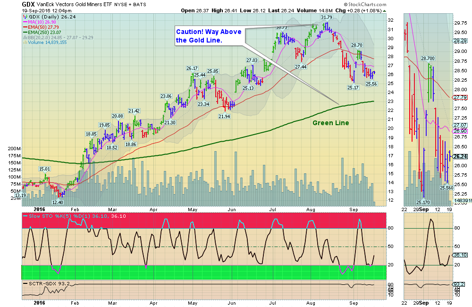Viewport: 472px width, 307px height.
Task: Click the 27.07 tag in zoom panel
Action: click(x=460, y=125)
